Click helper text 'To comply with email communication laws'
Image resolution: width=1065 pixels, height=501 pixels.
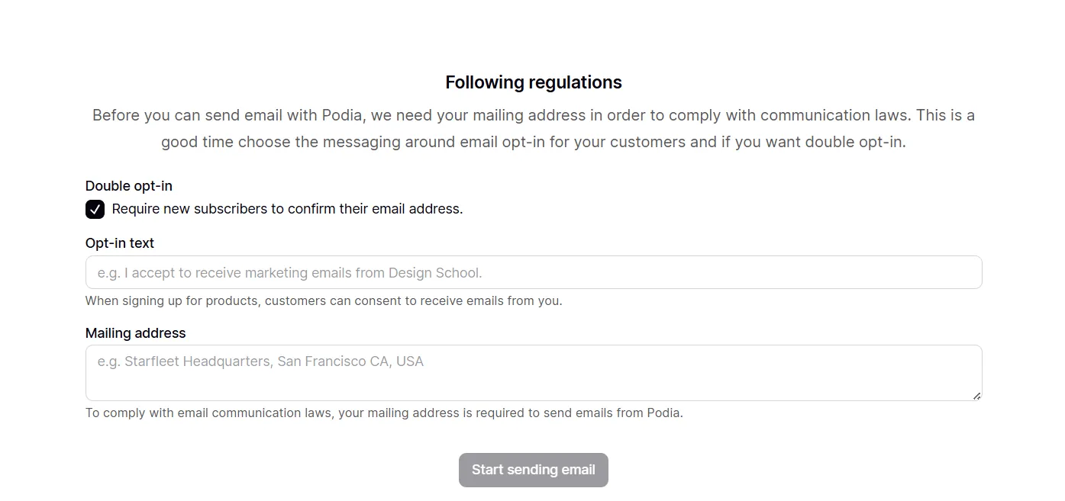click(x=384, y=413)
